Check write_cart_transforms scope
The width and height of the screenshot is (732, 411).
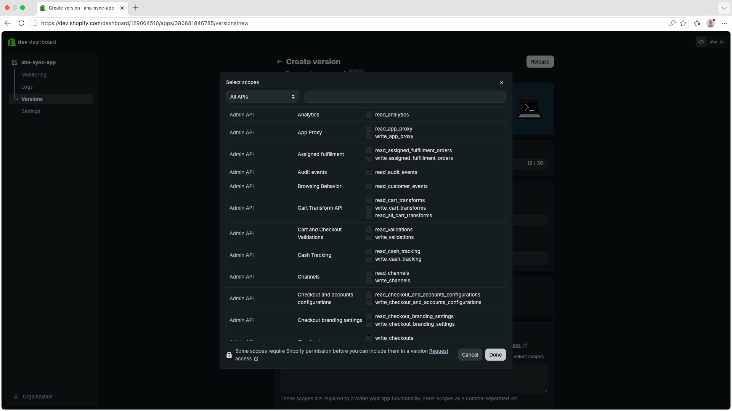click(x=369, y=208)
